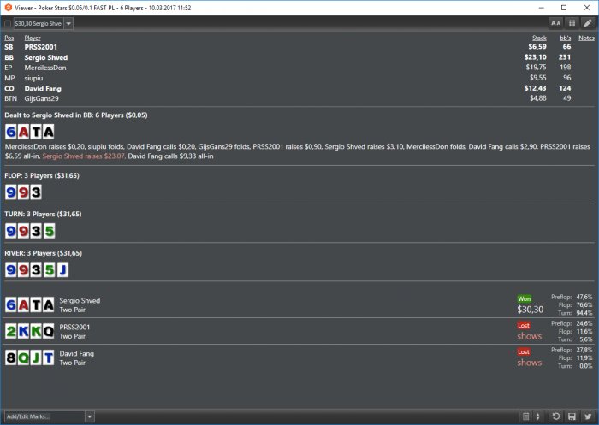Image resolution: width=599 pixels, height=425 pixels.
Task: Select David Fang in the player list
Action: pyautogui.click(x=43, y=89)
